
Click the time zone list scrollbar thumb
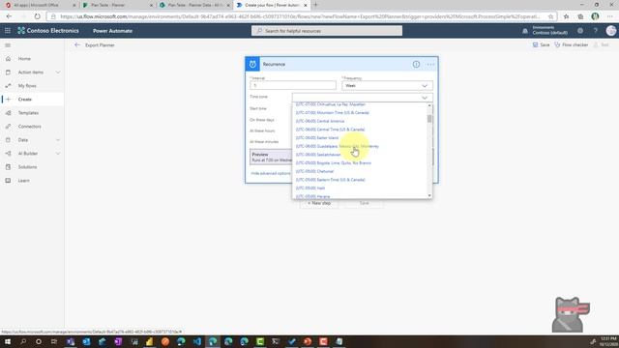[429, 119]
